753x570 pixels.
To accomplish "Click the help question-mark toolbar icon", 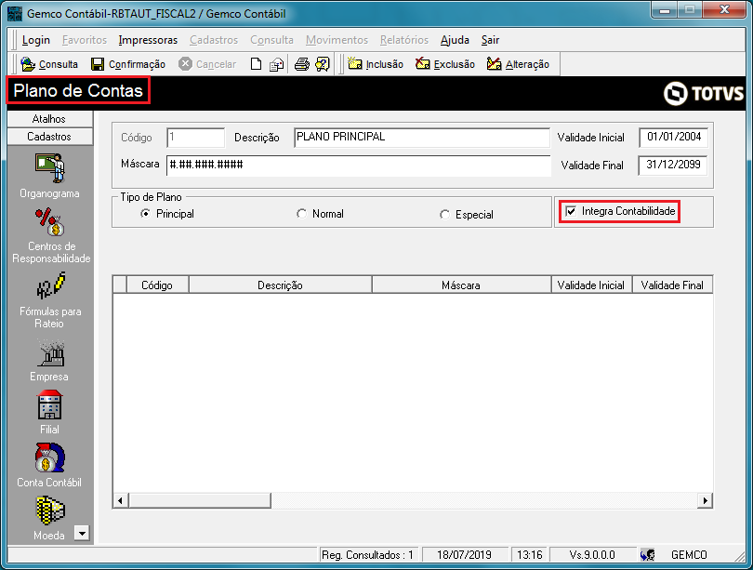I will (323, 64).
